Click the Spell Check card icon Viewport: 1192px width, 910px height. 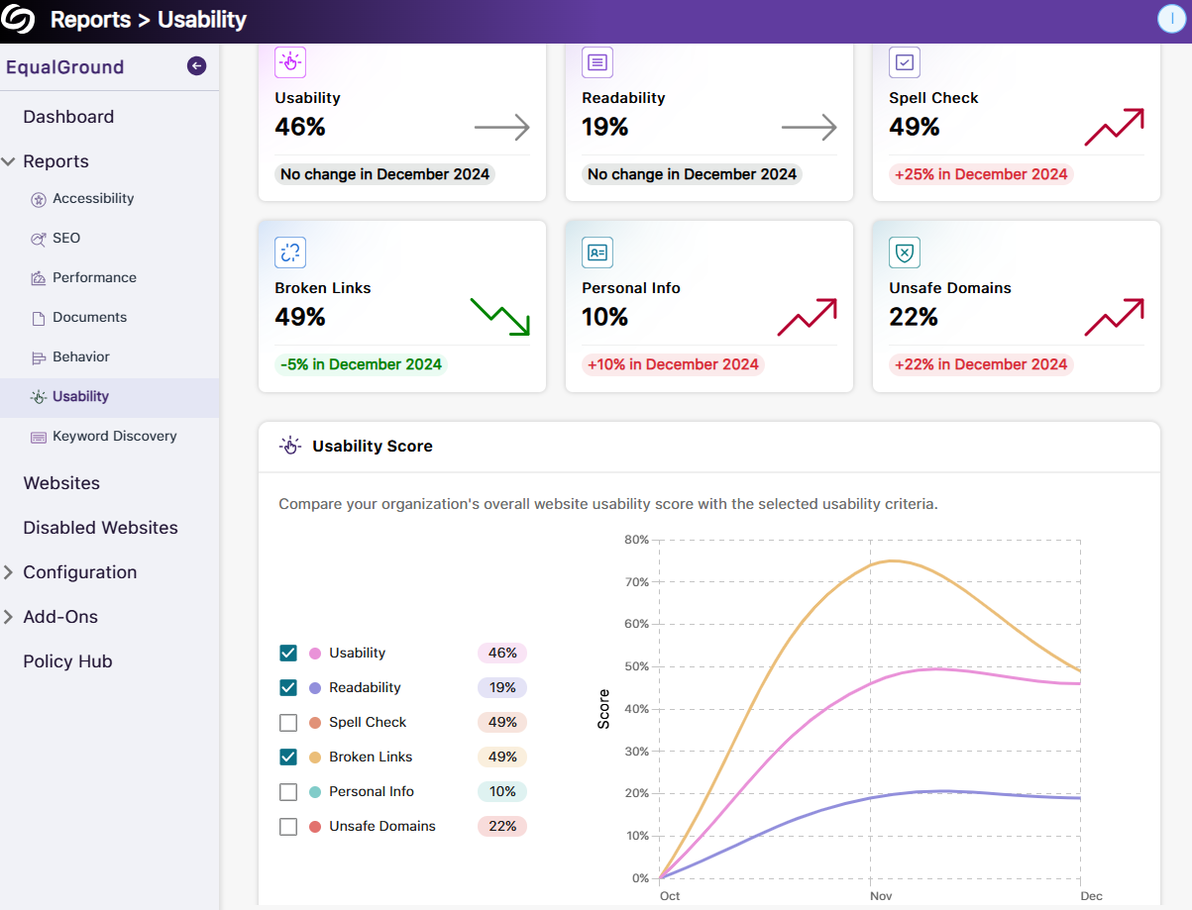[905, 62]
